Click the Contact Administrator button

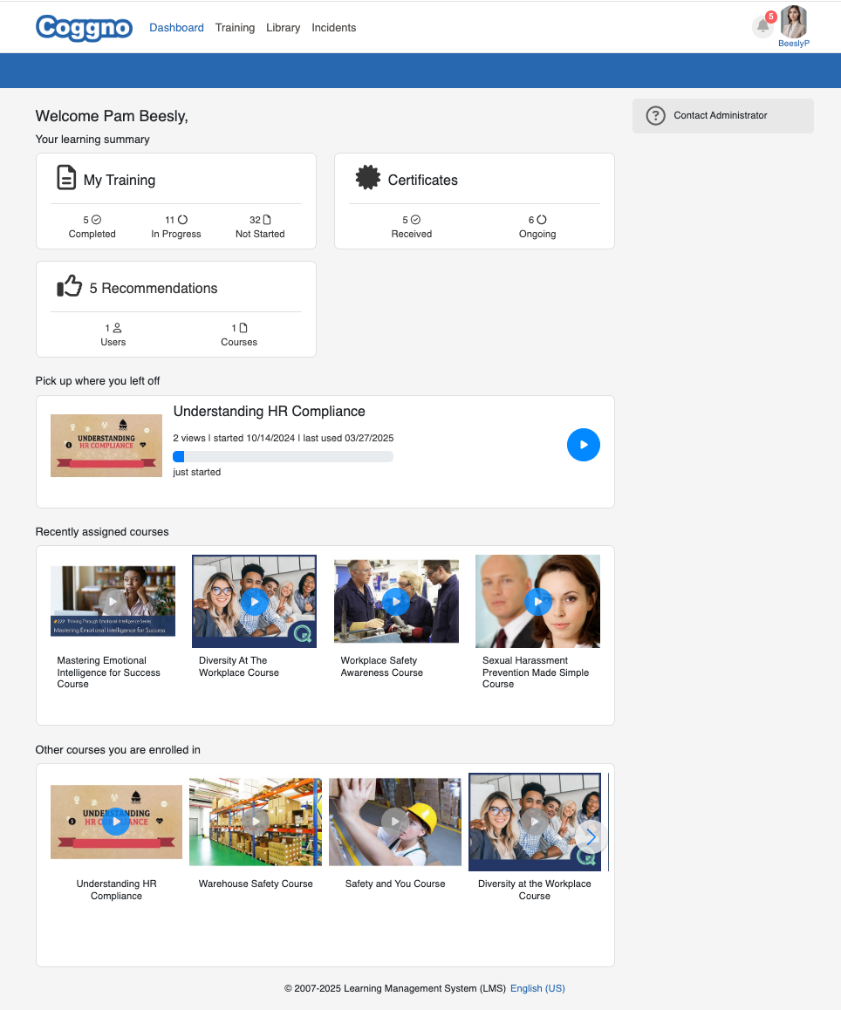(x=723, y=116)
